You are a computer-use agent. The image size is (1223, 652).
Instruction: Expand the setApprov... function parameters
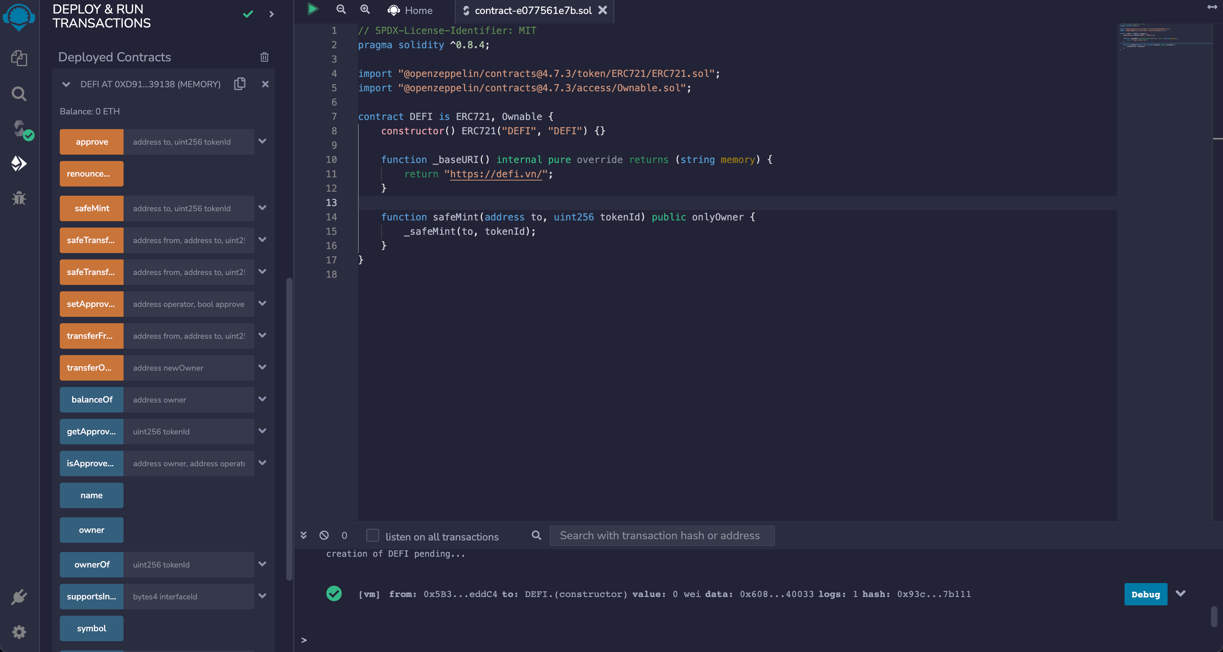click(263, 304)
